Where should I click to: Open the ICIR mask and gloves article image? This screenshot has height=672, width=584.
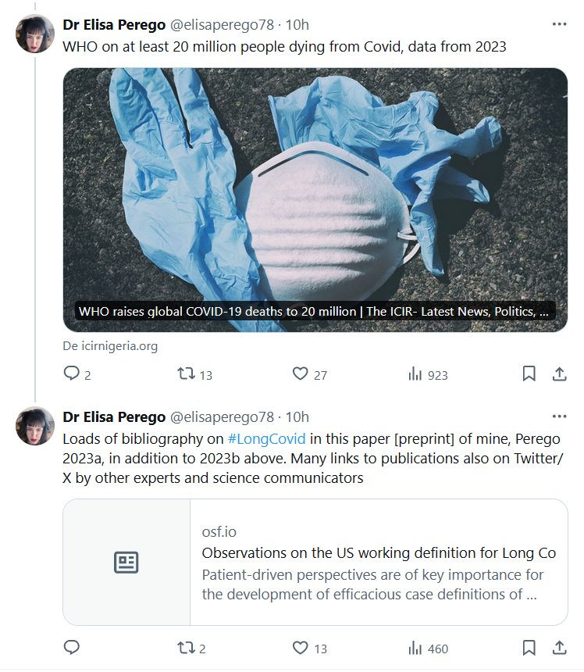pyautogui.click(x=315, y=188)
